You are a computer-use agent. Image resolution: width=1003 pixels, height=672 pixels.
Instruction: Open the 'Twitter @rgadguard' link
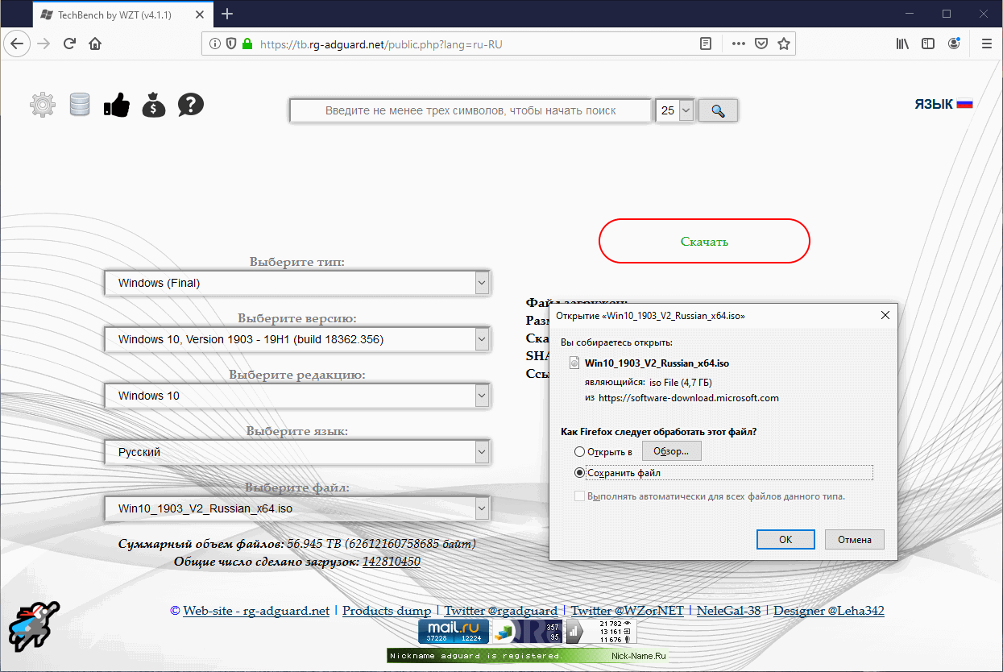[x=501, y=611]
